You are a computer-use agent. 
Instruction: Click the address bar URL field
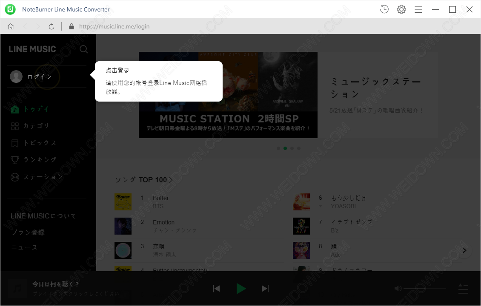(114, 26)
